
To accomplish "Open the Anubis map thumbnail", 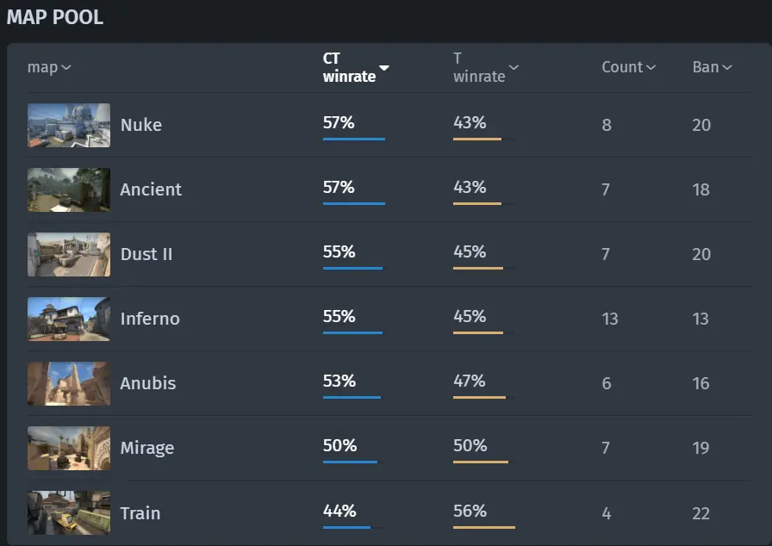I will click(69, 383).
